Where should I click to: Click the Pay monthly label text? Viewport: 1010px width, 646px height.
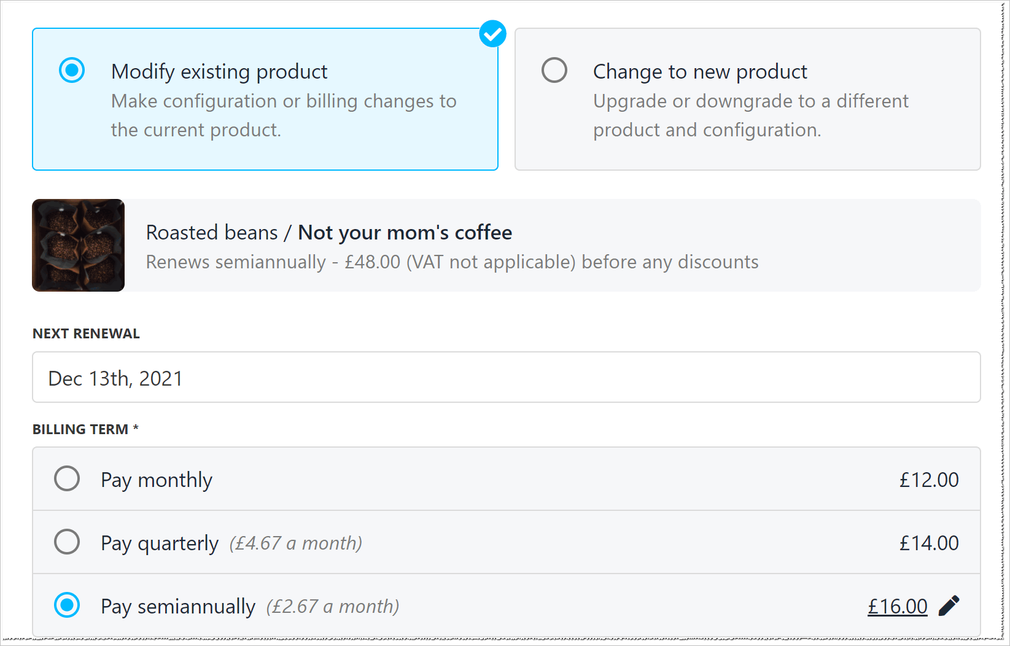[x=157, y=480]
